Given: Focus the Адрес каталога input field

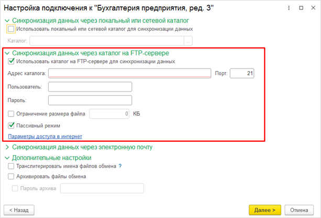Looking at the screenshot, I should coord(129,73).
